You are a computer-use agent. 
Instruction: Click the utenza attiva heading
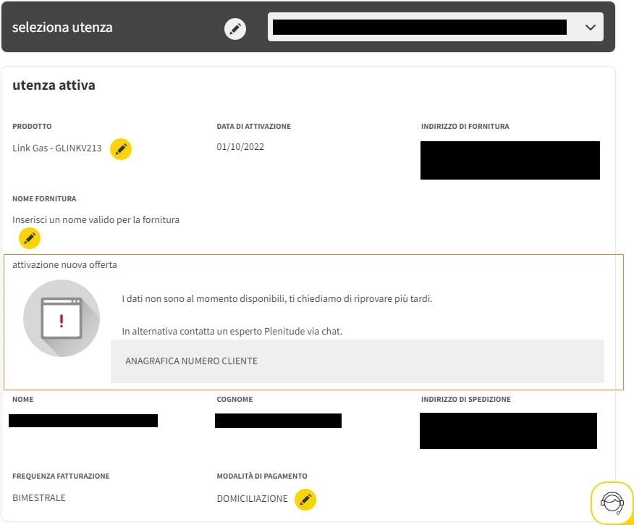tap(54, 85)
